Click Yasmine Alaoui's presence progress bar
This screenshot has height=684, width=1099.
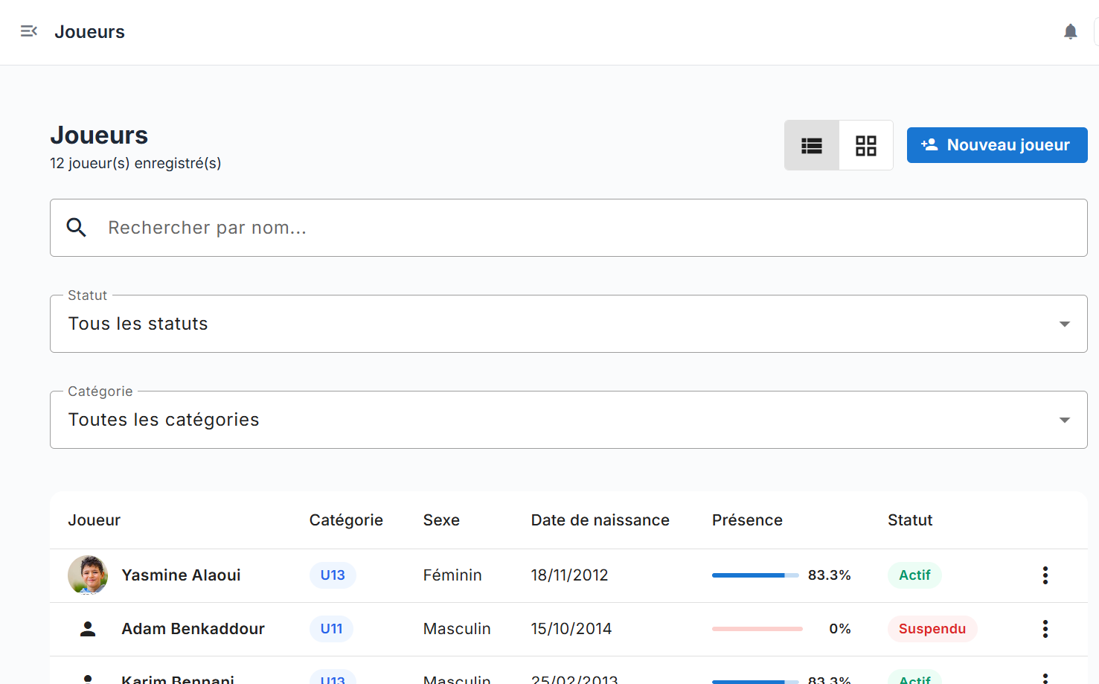(754, 575)
